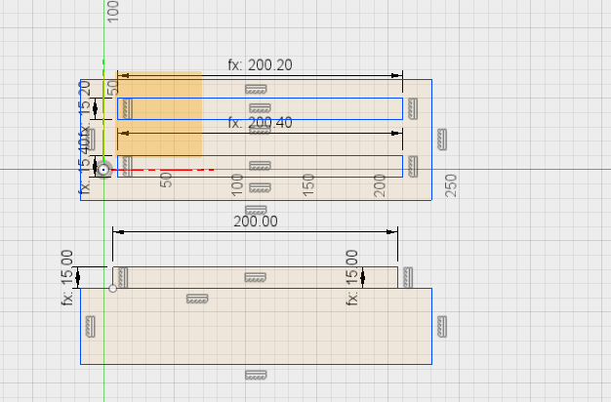The image size is (611, 402).
Task: Click the sketch origin point
Action: coord(103,170)
